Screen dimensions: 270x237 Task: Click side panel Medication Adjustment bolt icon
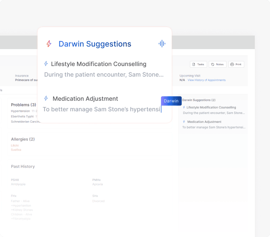tap(184, 122)
